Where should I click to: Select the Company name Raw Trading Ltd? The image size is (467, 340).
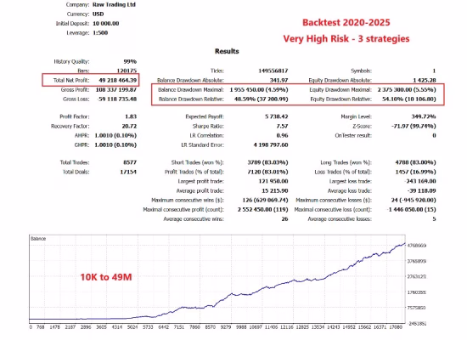coord(114,5)
